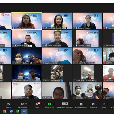Open the Chat icon with 69 badge

tap(37, 104)
